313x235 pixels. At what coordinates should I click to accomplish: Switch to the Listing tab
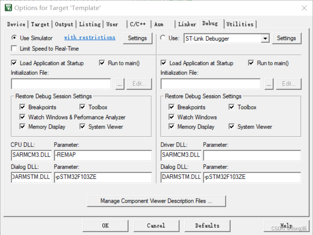[x=90, y=24]
